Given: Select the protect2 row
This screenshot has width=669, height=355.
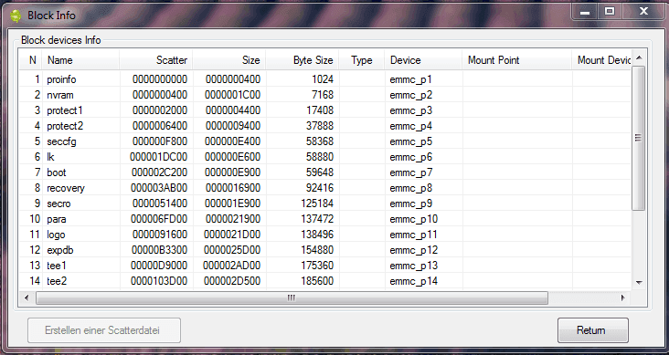Looking at the screenshot, I should (x=324, y=126).
